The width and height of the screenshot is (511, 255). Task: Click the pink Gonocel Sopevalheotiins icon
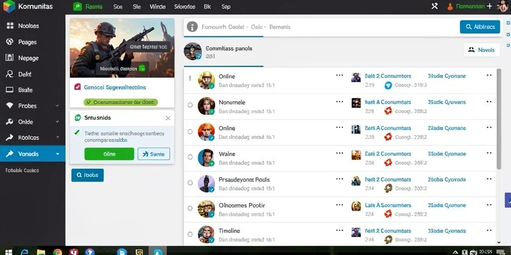click(77, 87)
